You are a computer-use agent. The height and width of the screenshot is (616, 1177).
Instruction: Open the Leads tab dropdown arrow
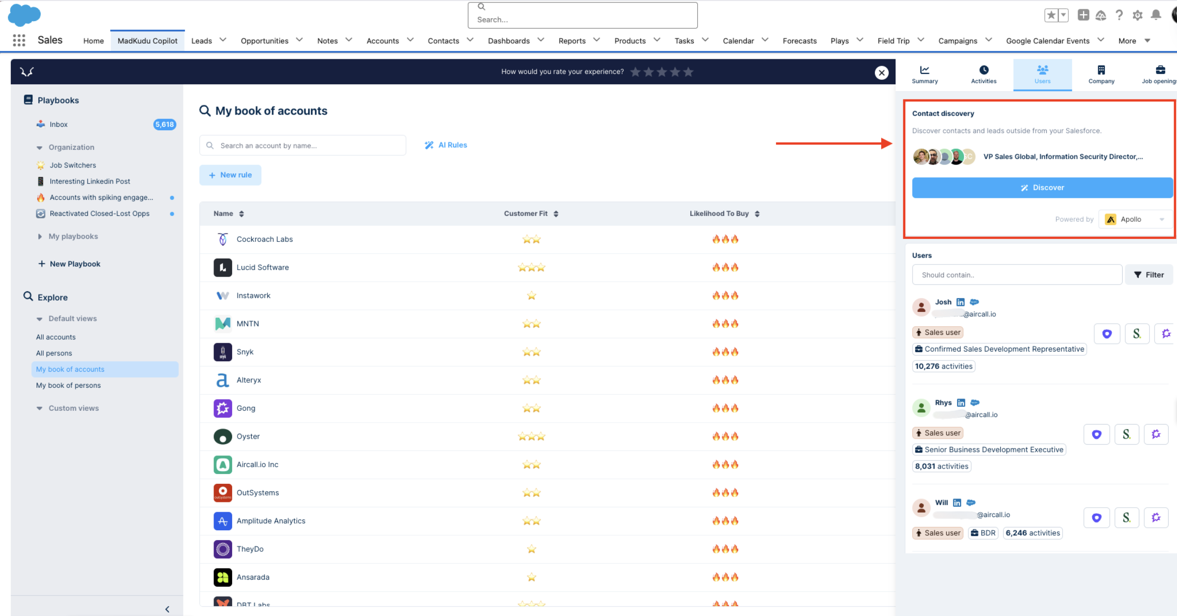[x=223, y=40]
